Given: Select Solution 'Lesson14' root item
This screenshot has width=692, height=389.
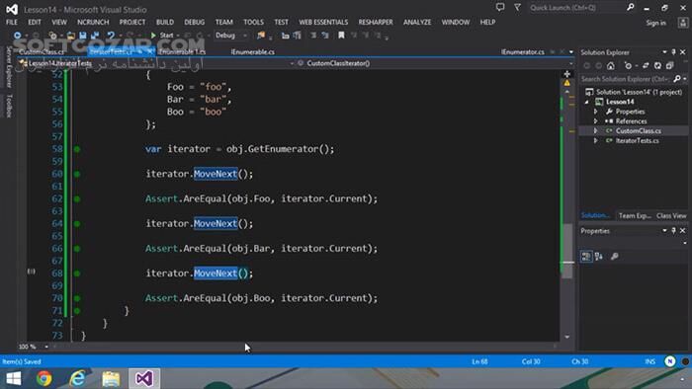Looking at the screenshot, I should pos(634,92).
